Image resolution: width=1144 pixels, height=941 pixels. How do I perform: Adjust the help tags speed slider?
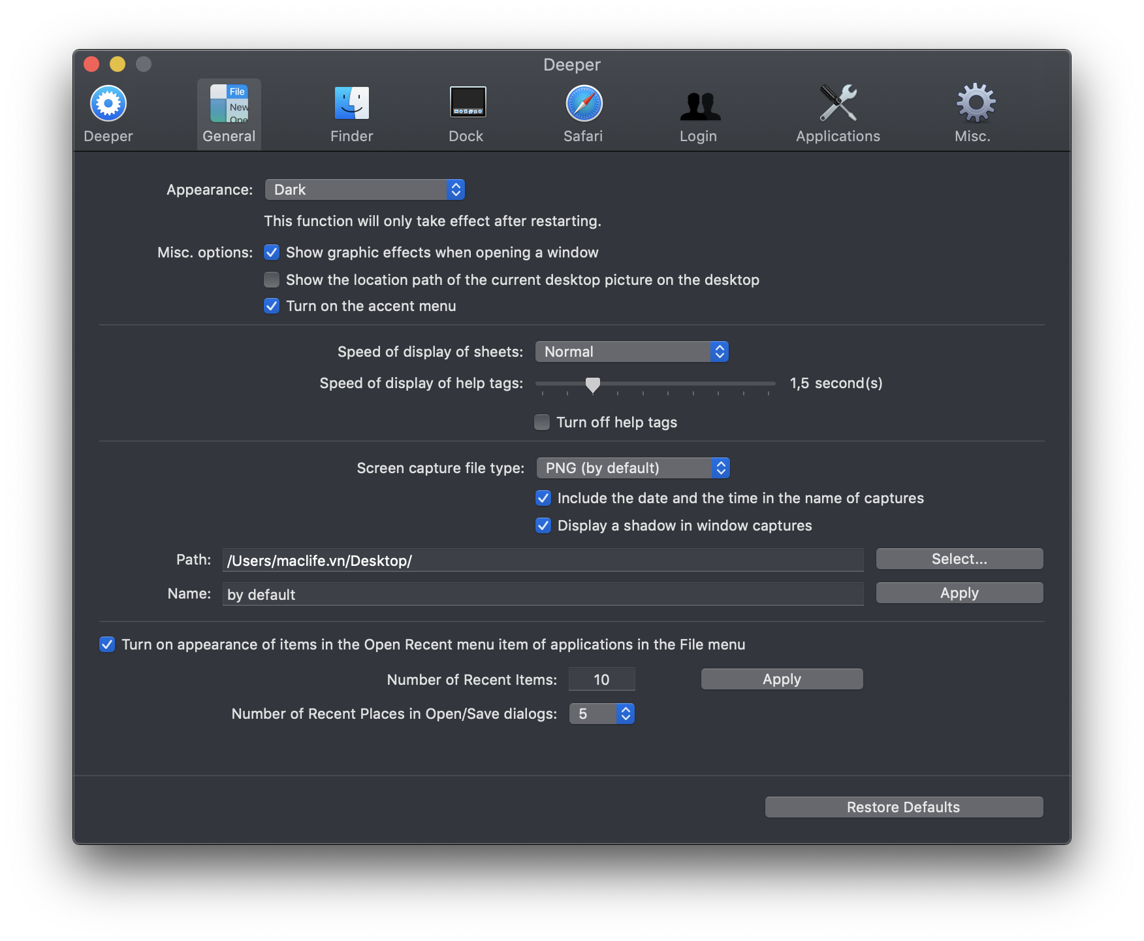tap(594, 386)
